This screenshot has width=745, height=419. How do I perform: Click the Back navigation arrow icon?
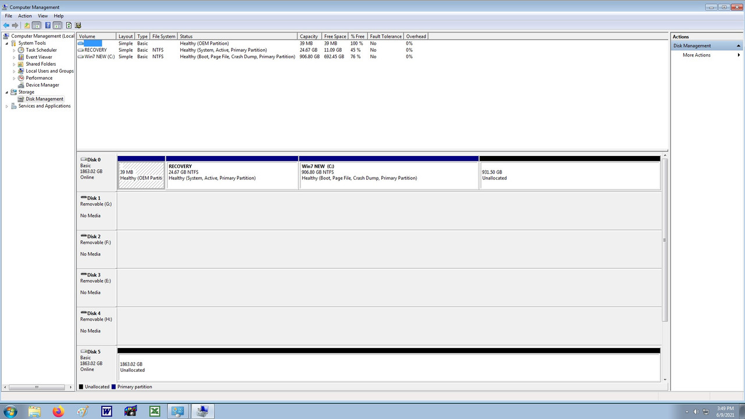5,25
